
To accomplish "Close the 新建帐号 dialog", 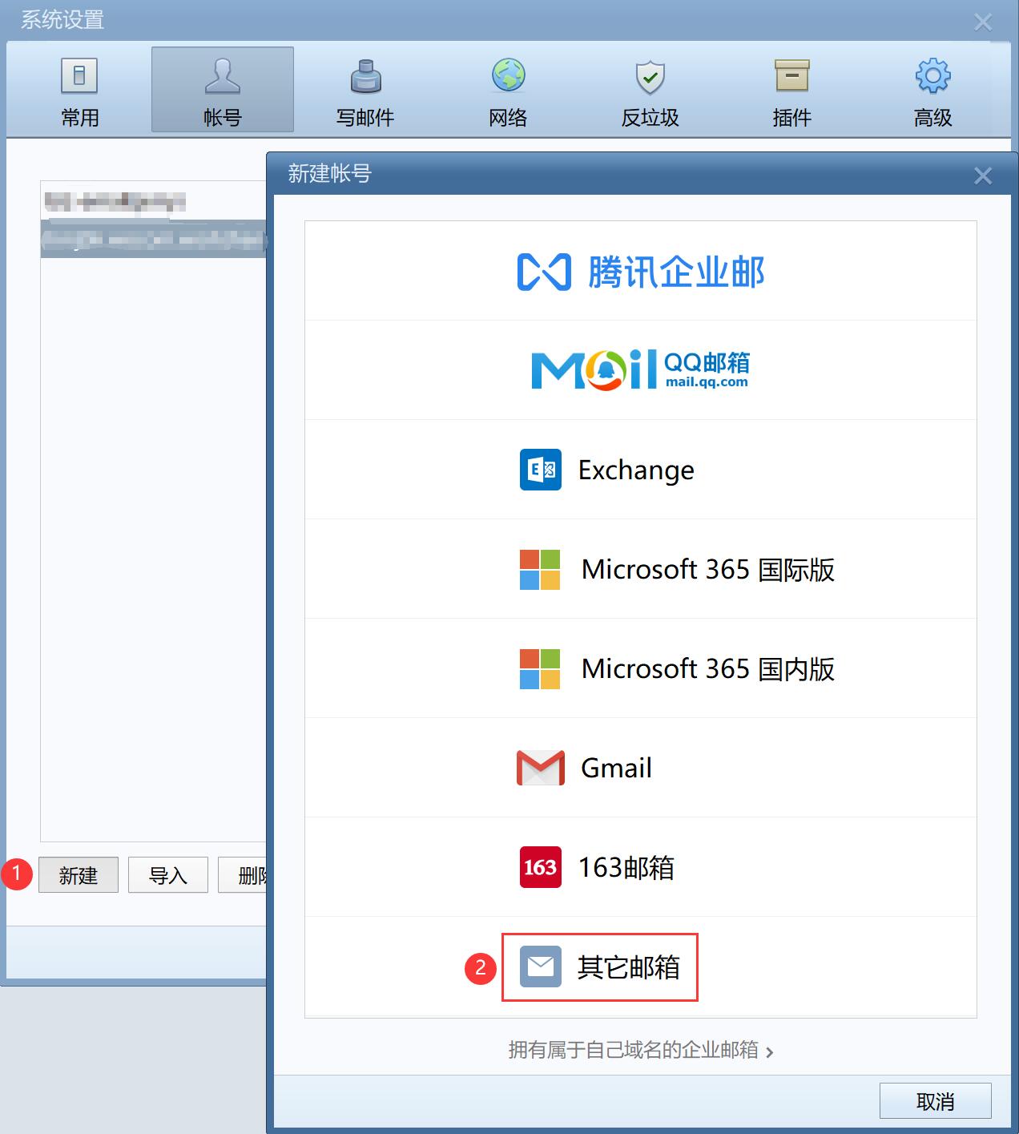I will (982, 176).
